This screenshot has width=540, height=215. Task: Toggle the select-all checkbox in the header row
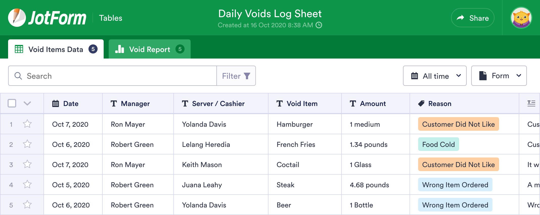point(12,103)
